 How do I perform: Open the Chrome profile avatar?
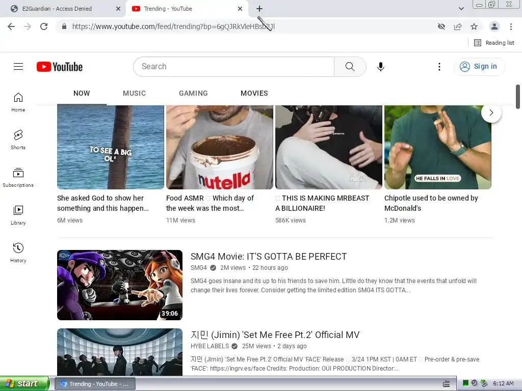pos(494,26)
